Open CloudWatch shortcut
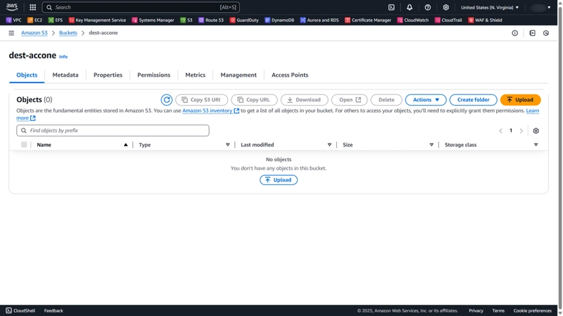The height and width of the screenshot is (316, 563). point(413,20)
